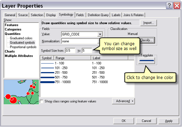Click the help question mark icon
Image resolution: width=182 pixels, height=128 pixels.
click(169, 6)
